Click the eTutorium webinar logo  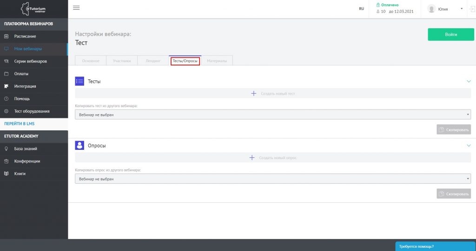tap(34, 9)
